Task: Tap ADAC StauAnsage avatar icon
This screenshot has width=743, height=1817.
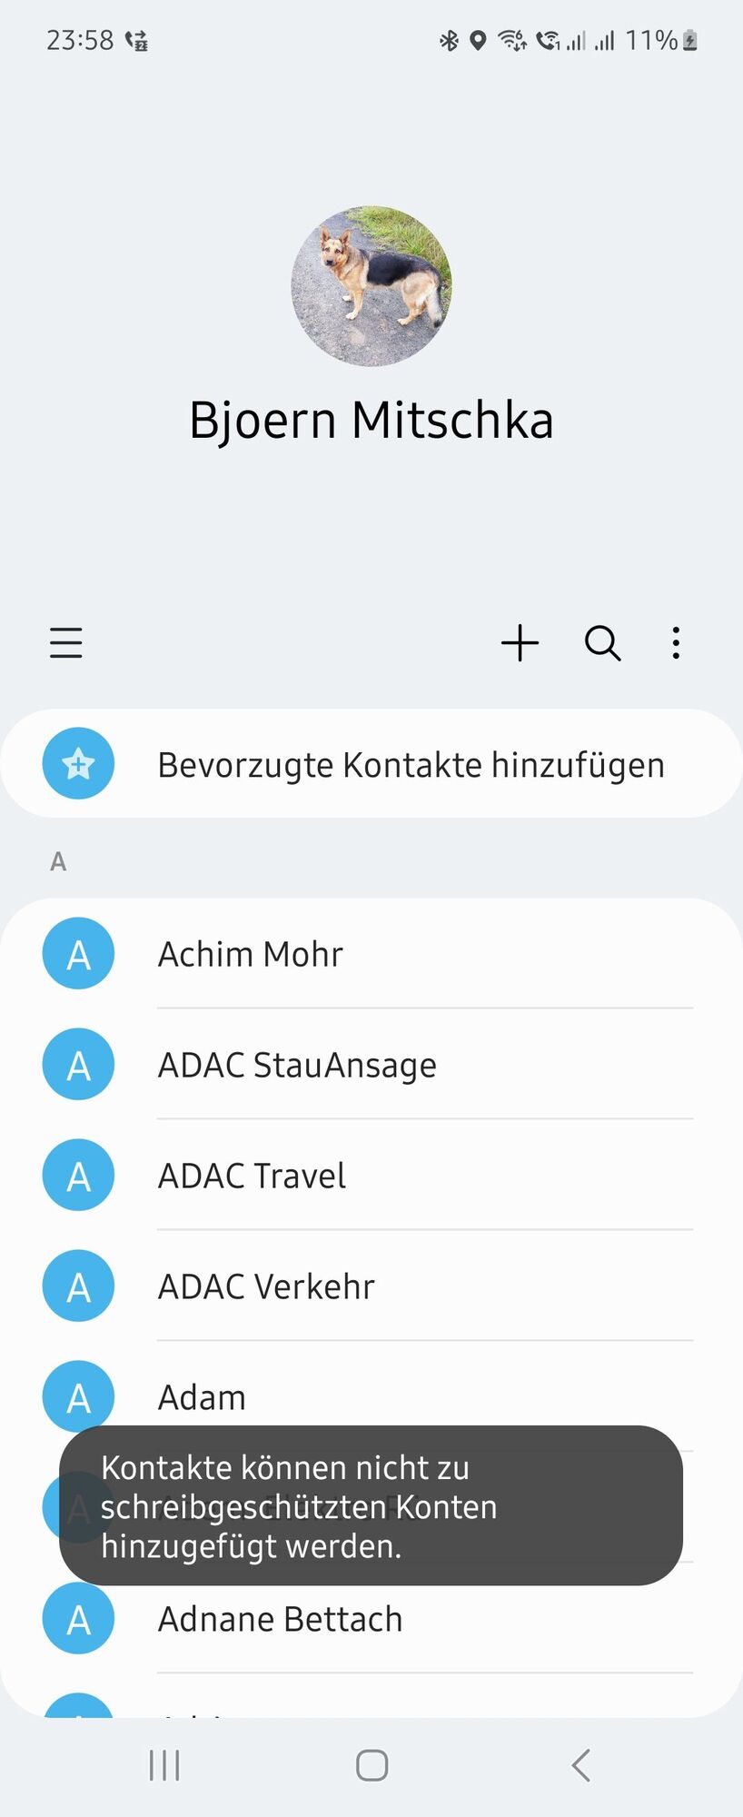Action: tap(79, 1065)
